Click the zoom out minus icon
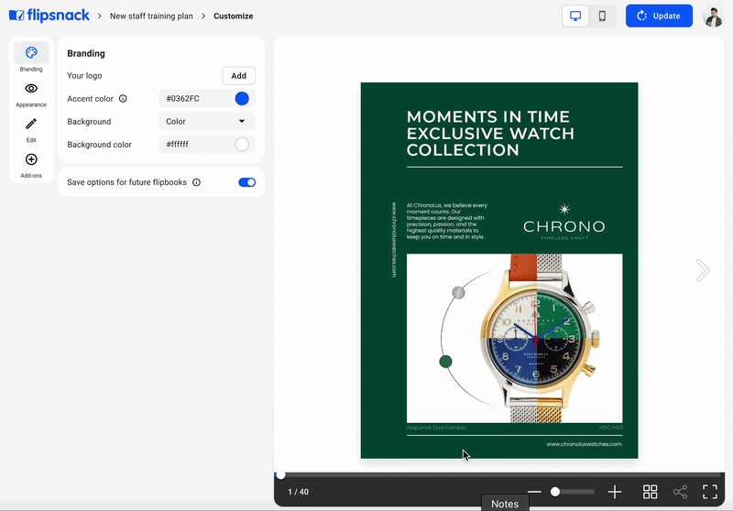The width and height of the screenshot is (733, 511). point(534,492)
